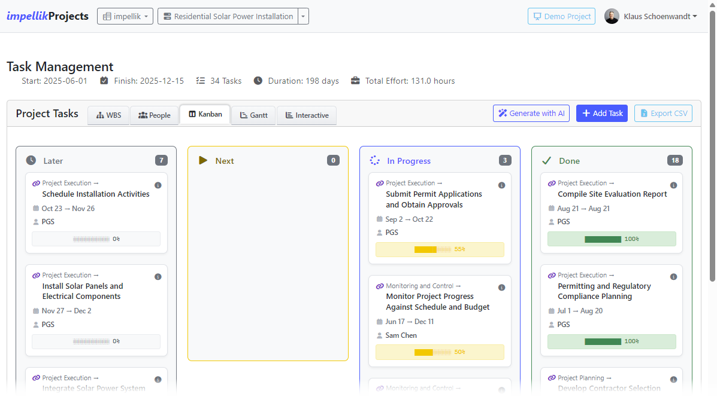Open task 'Schedule Installation Activities'
The height and width of the screenshot is (397, 717).
[96, 194]
